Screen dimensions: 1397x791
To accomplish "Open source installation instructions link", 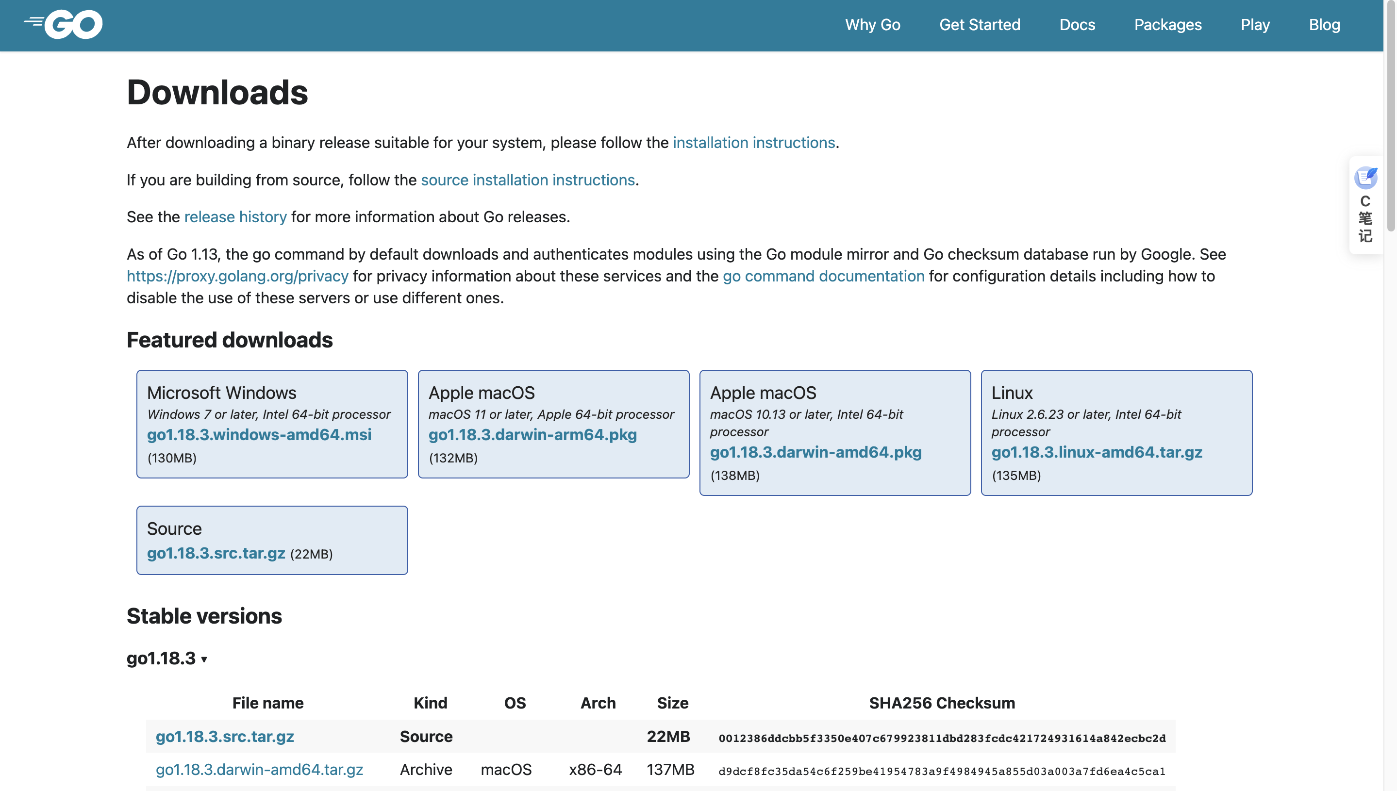I will 528,180.
